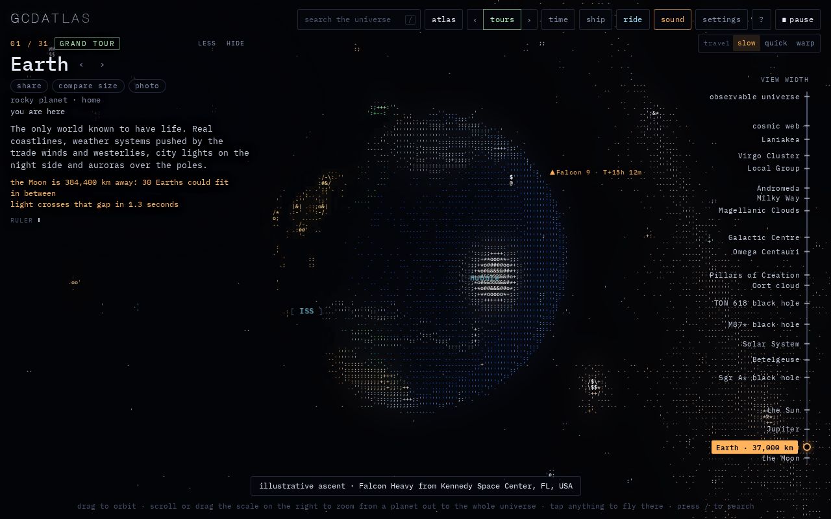Screen dimensions: 831x519
Task: Fly to Betelgeuse
Action: point(776,359)
